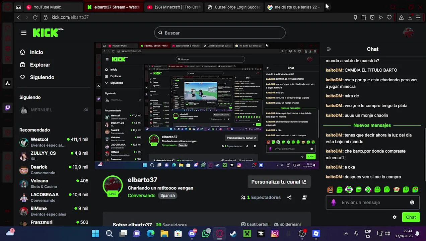
Task: Switch ESP ES keyboard language indicator
Action: tap(368, 234)
